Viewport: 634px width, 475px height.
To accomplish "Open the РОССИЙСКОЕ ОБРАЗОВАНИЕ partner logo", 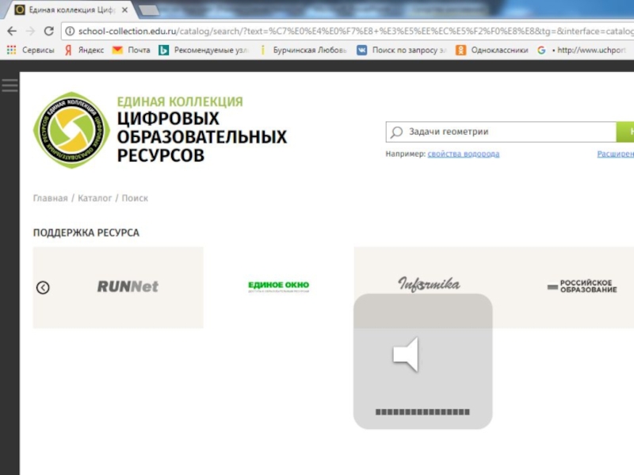I will tap(582, 286).
